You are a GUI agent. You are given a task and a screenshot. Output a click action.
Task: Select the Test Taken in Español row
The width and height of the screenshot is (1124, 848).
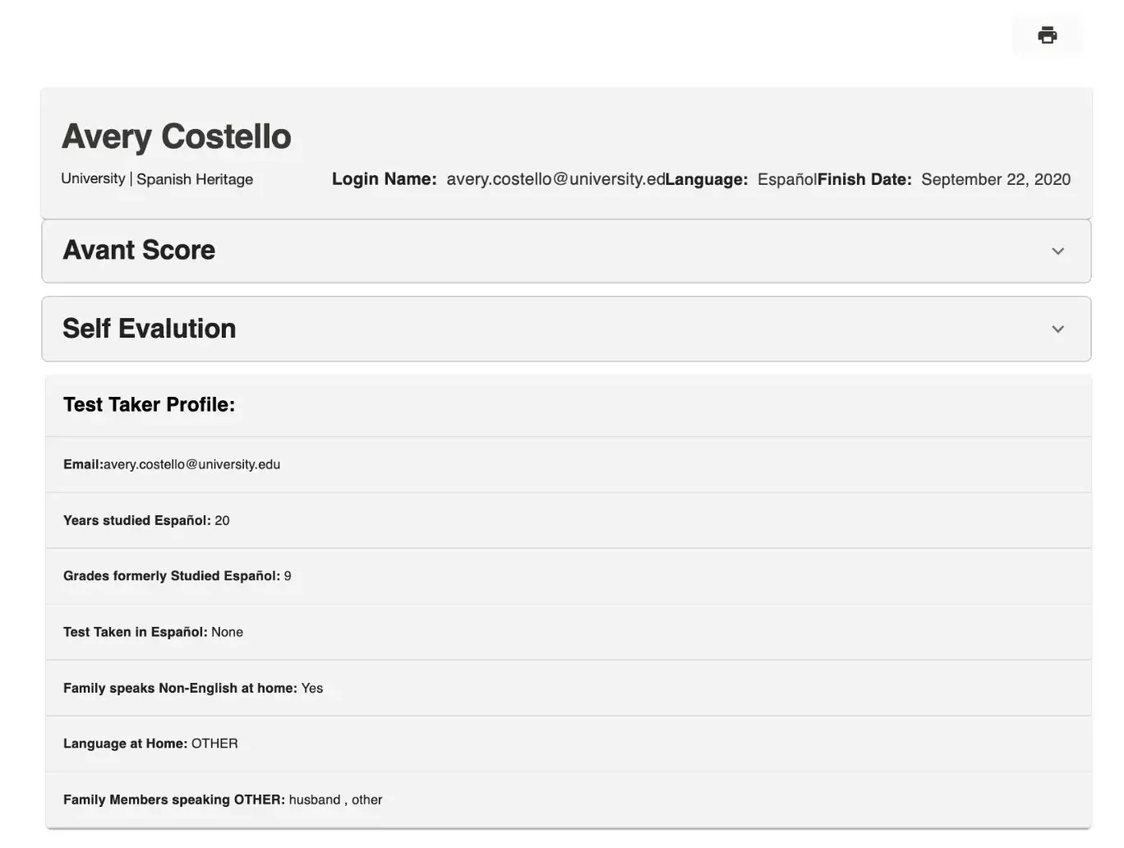pos(153,632)
